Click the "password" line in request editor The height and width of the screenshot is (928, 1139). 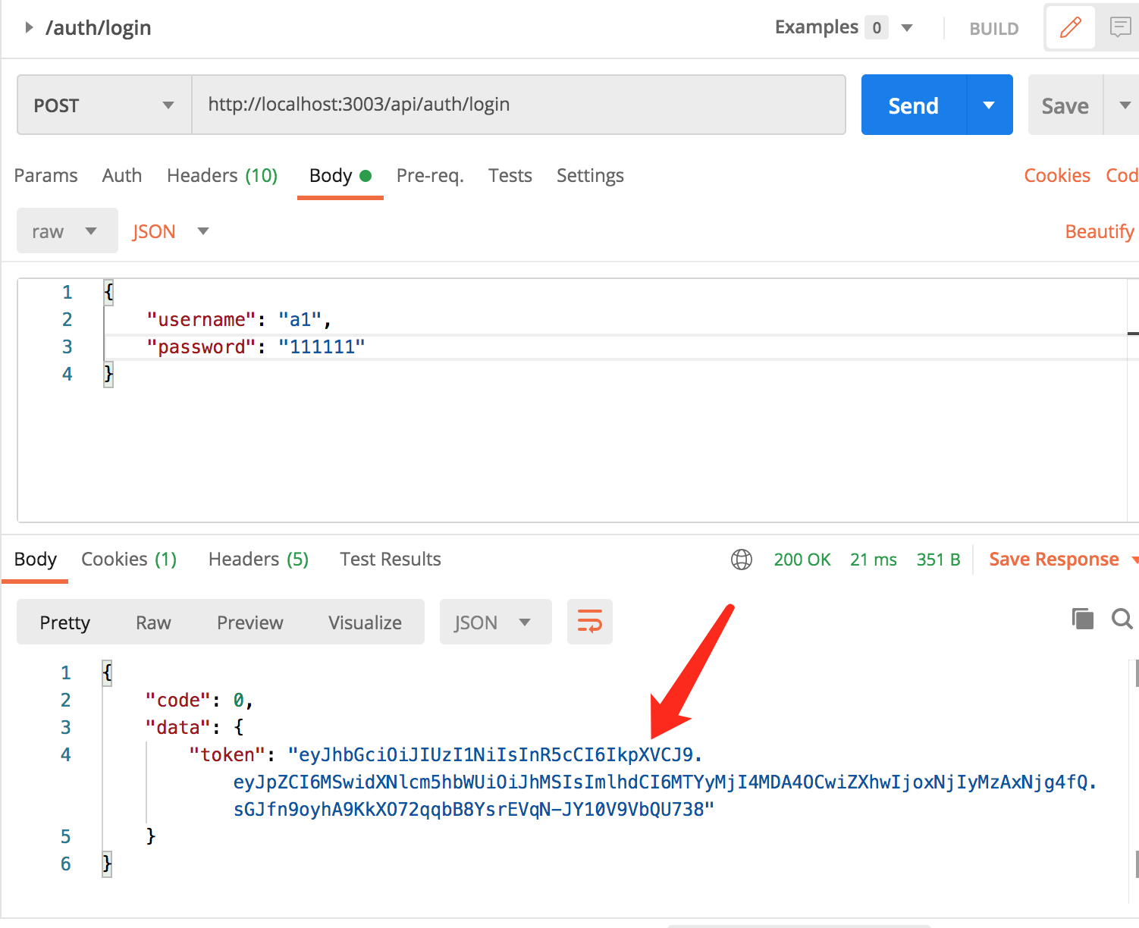[256, 346]
